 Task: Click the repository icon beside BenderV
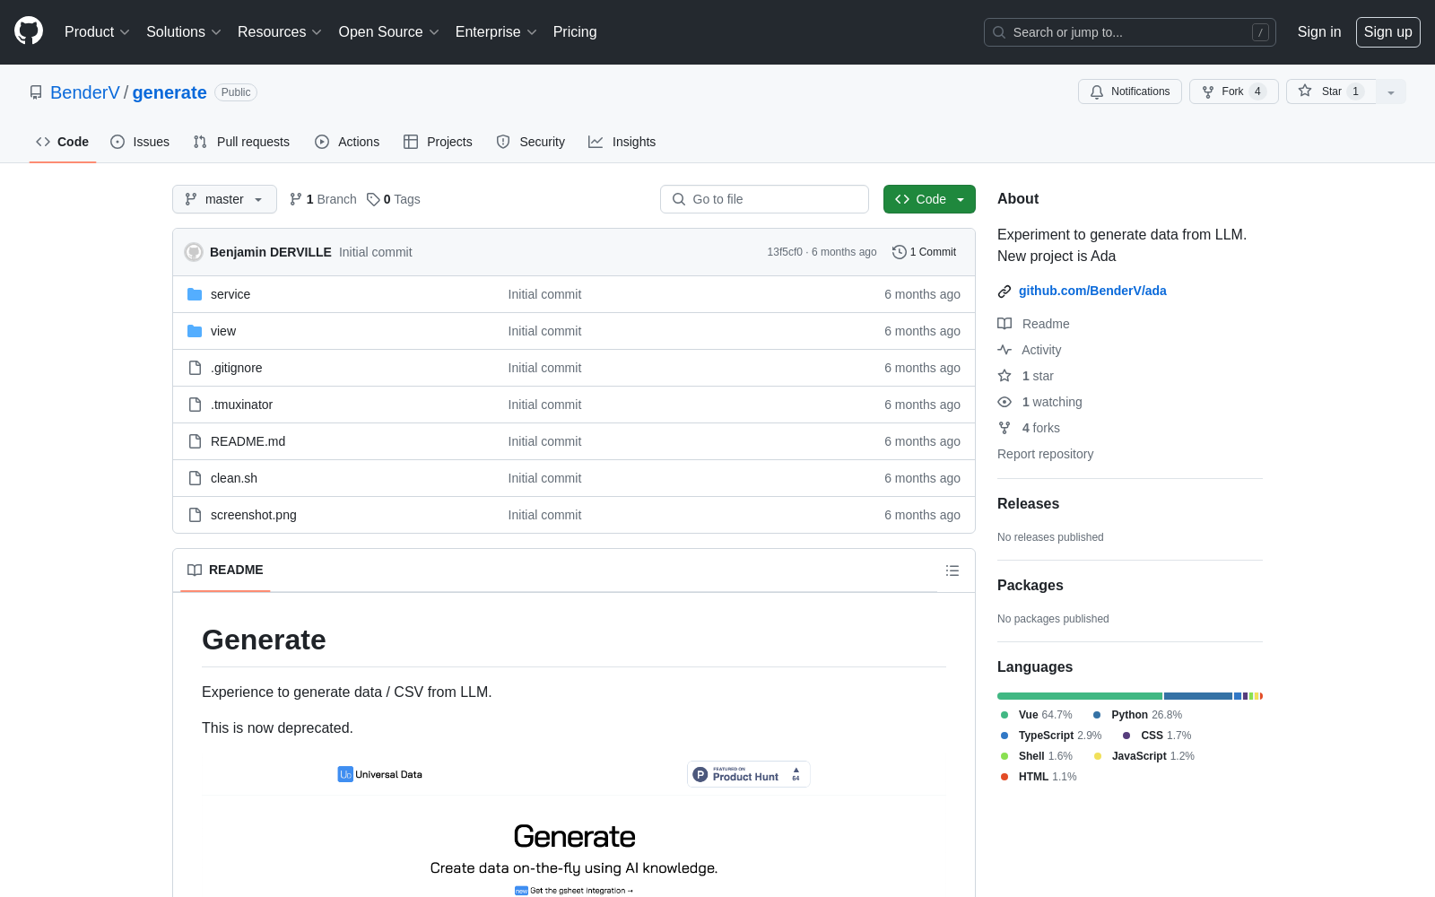(x=36, y=92)
